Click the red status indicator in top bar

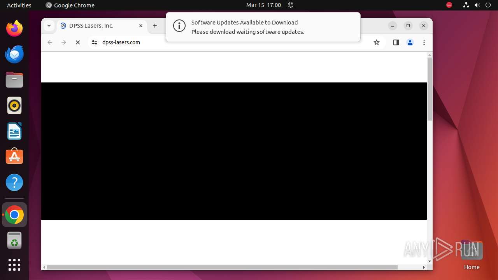[449, 5]
